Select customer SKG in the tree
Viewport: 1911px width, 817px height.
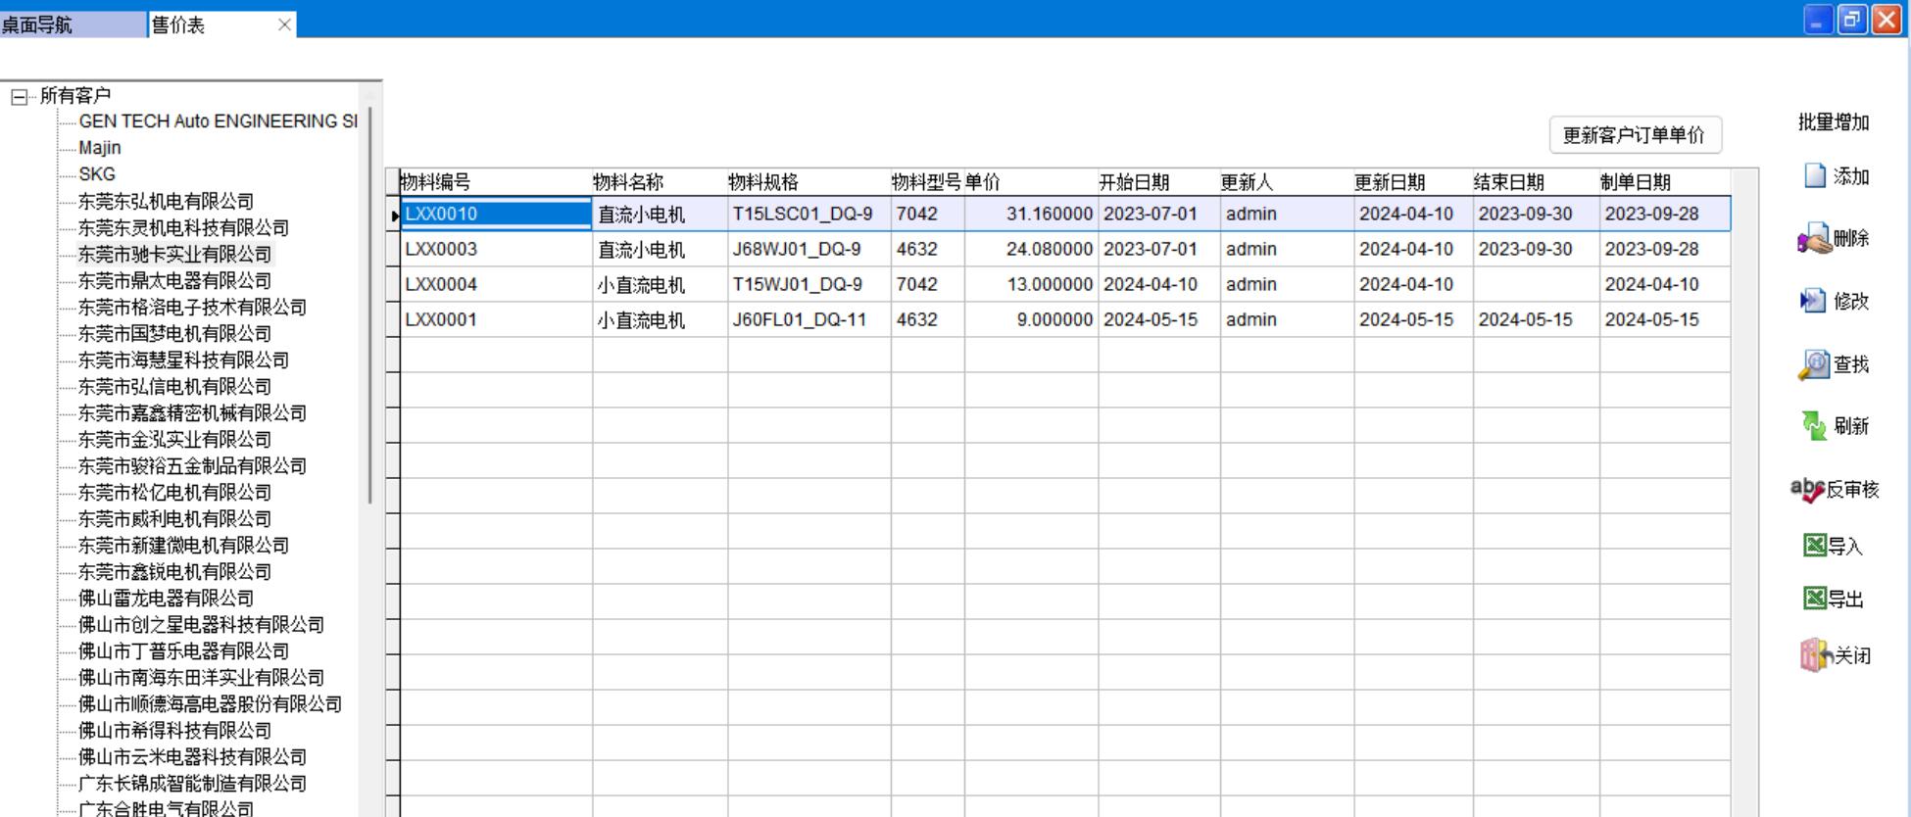(x=97, y=174)
